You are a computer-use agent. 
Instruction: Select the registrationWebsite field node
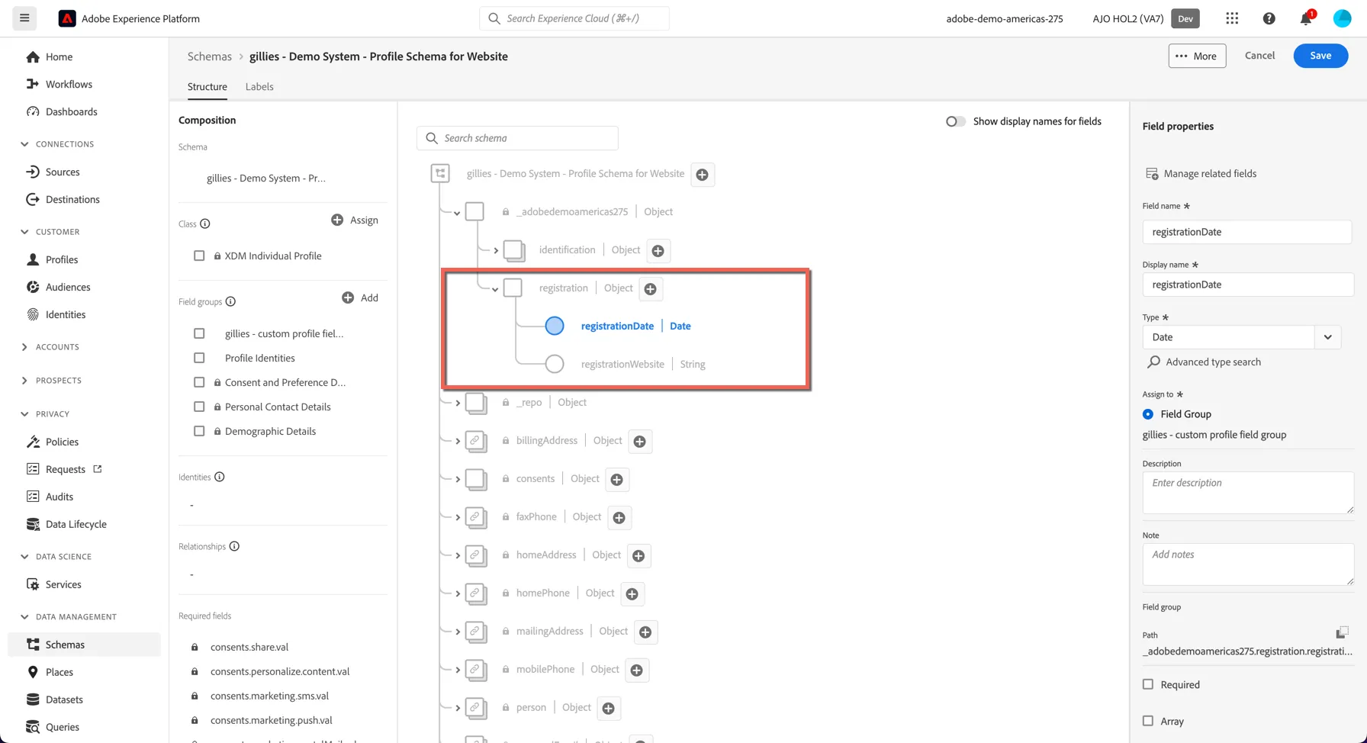[x=555, y=365]
